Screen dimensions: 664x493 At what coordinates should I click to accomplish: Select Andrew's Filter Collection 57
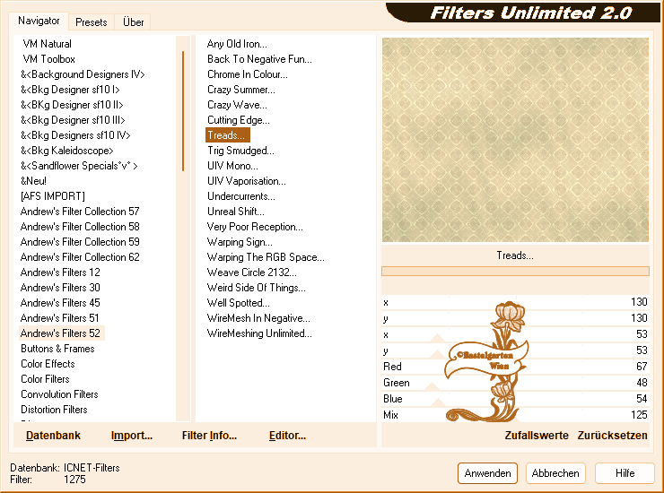[x=80, y=212]
